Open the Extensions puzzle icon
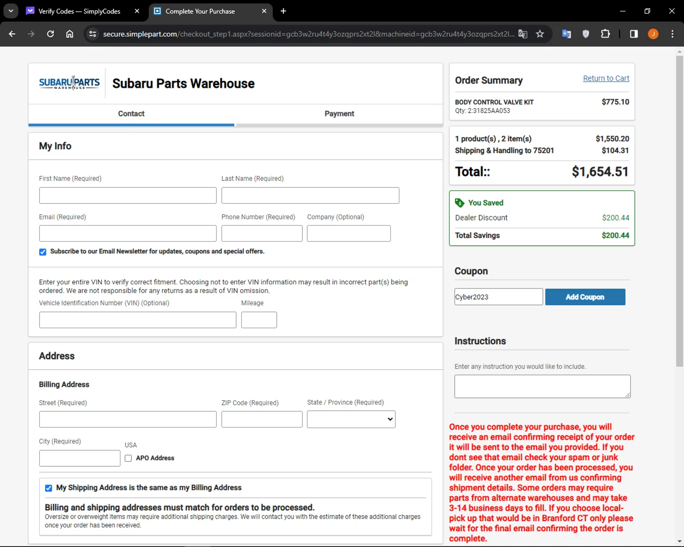This screenshot has width=684, height=547. tap(606, 34)
